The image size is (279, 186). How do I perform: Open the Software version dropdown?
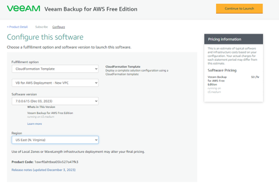click(55, 101)
